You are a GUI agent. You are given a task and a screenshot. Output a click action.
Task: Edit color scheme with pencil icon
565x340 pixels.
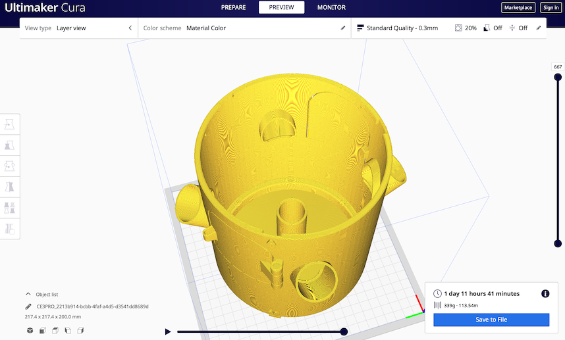coord(343,28)
